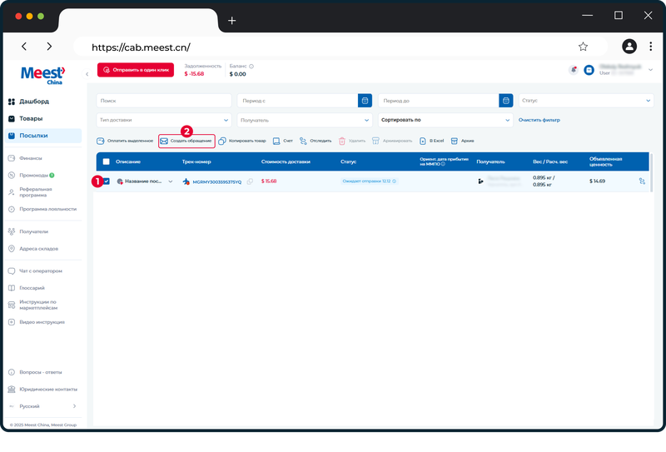666x452 pixels.
Task: Open the browser three-dot menu
Action: [650, 47]
